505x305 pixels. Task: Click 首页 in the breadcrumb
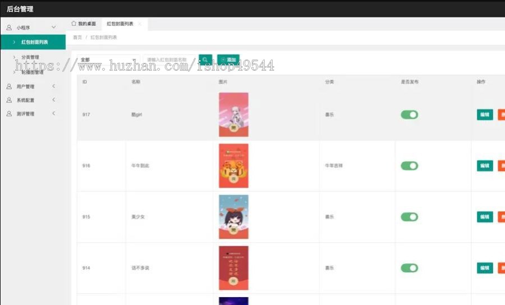point(77,38)
